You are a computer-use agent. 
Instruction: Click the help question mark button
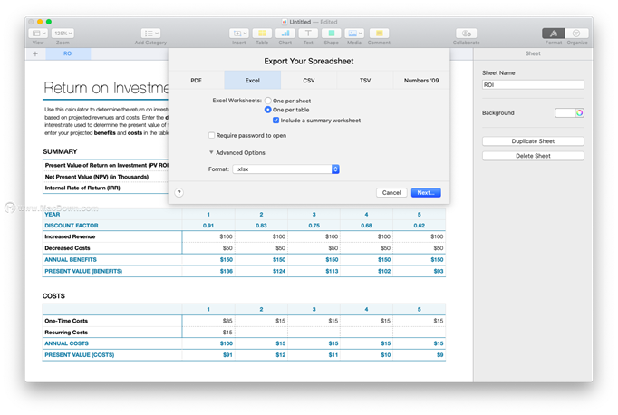(x=179, y=192)
